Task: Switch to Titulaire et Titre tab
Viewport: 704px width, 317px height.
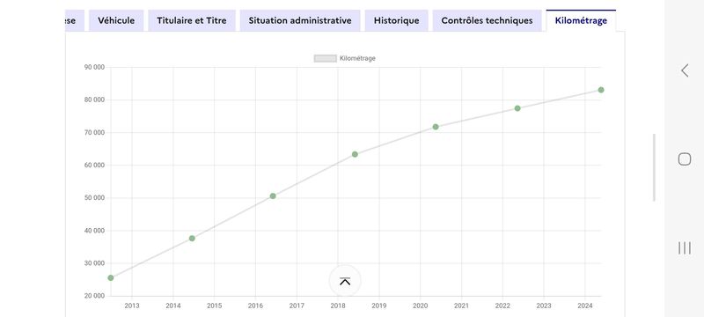Action: click(192, 20)
